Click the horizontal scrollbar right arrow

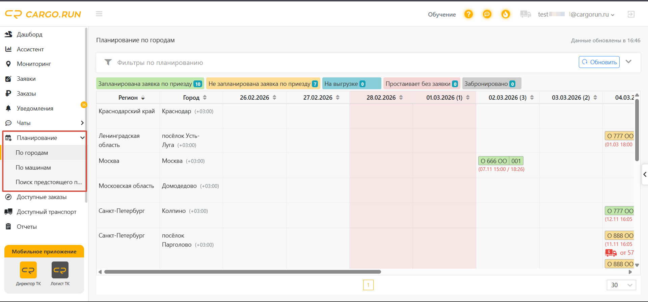point(630,272)
